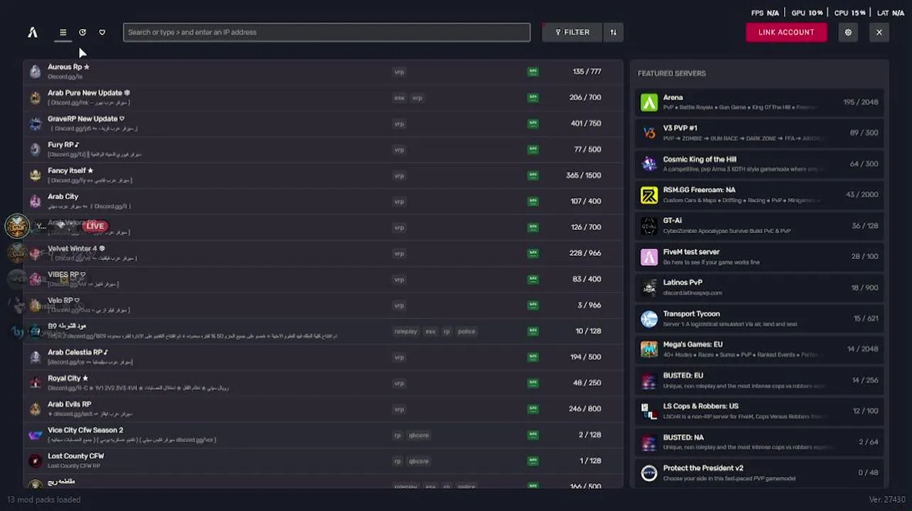Open settings gear icon

click(848, 32)
